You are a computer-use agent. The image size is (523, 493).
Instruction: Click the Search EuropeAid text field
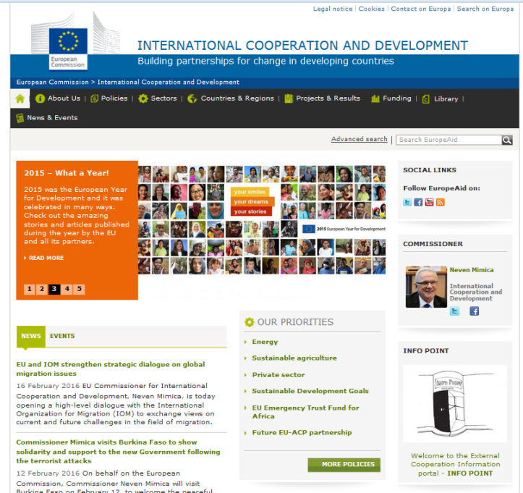448,140
